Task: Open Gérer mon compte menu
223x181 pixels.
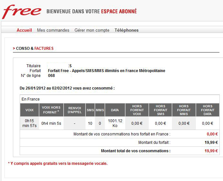Action: pyautogui.click(x=92, y=30)
